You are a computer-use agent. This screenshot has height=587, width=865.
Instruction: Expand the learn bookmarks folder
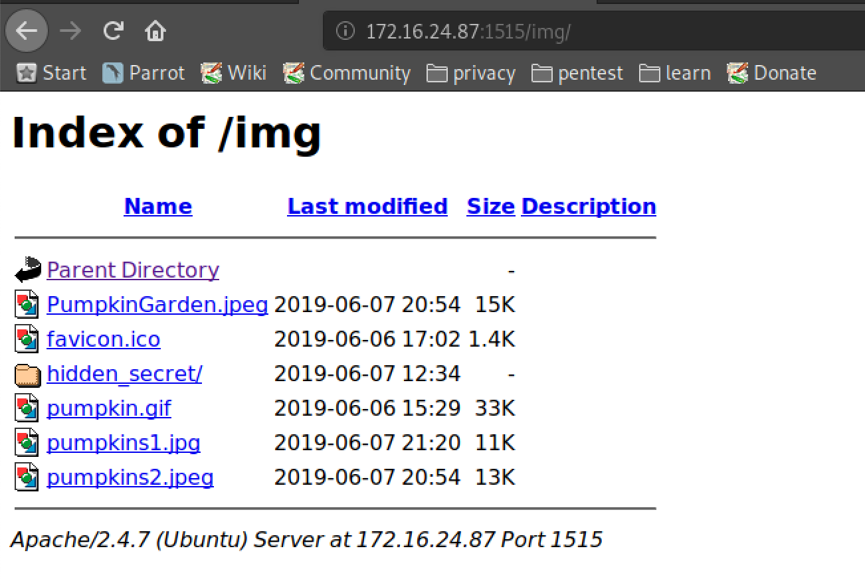676,73
